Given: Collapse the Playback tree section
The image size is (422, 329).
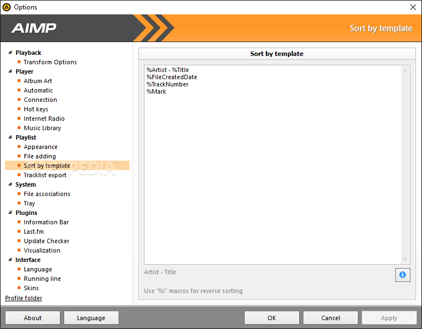Looking at the screenshot, I should point(10,53).
